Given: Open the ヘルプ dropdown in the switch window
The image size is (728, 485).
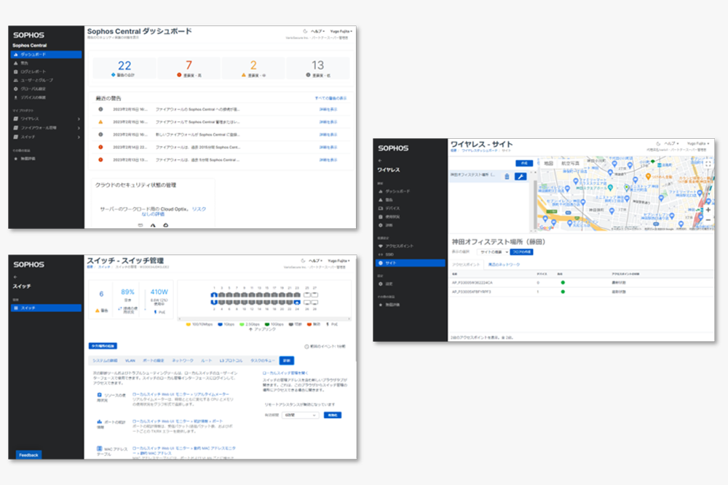Looking at the screenshot, I should [316, 260].
